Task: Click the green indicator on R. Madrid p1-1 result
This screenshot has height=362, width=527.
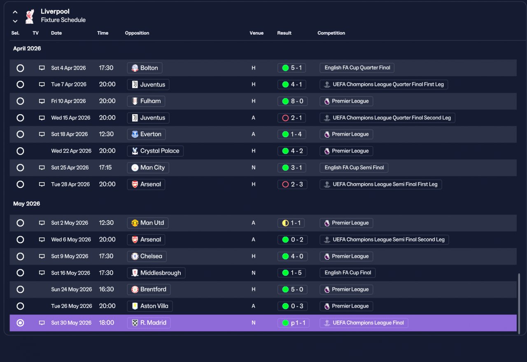Action: pos(285,323)
